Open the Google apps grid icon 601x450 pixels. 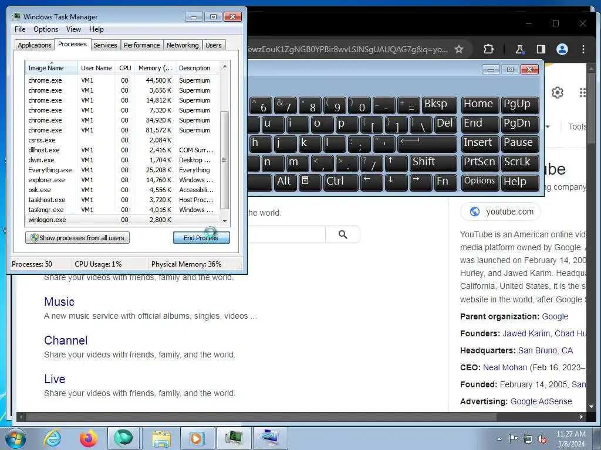582,93
